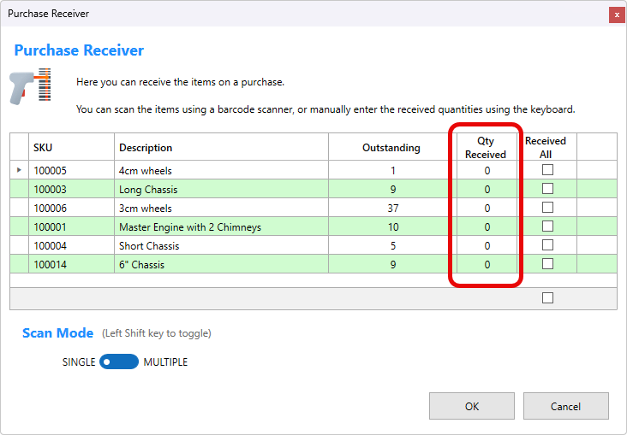
Task: Click Qty Received cell for Short Chassis
Action: coord(487,245)
